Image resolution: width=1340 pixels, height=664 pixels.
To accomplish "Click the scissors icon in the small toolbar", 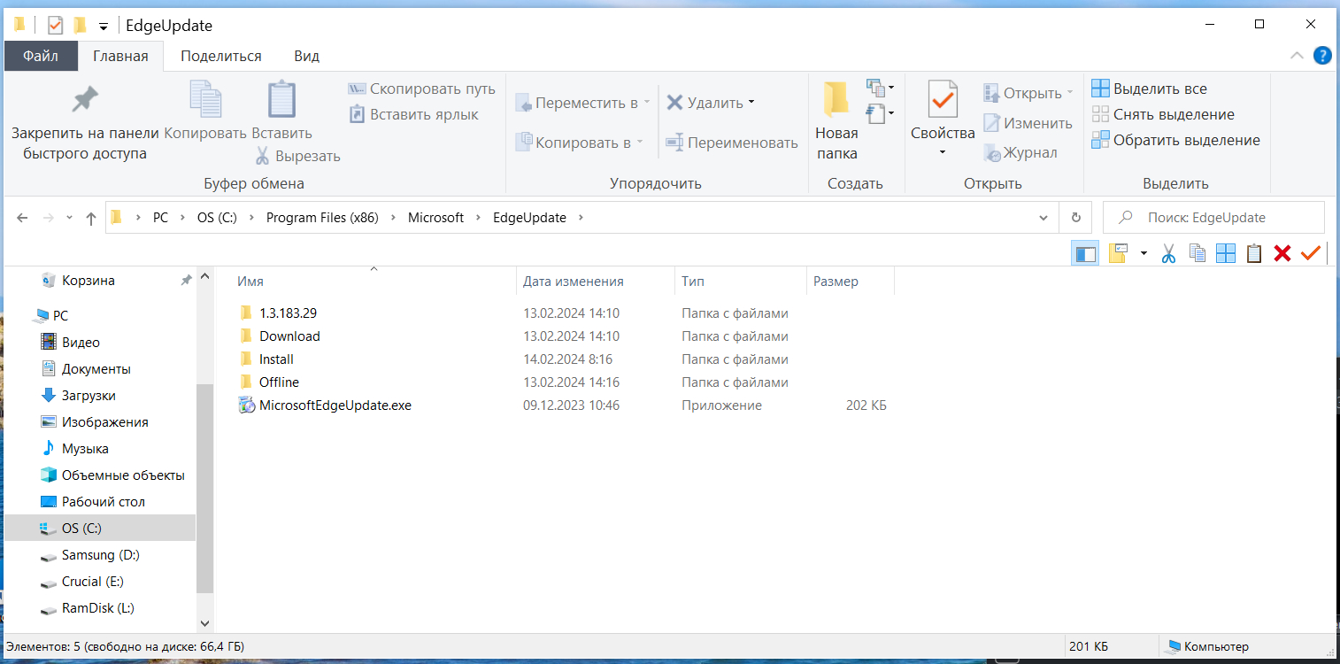I will (1168, 254).
